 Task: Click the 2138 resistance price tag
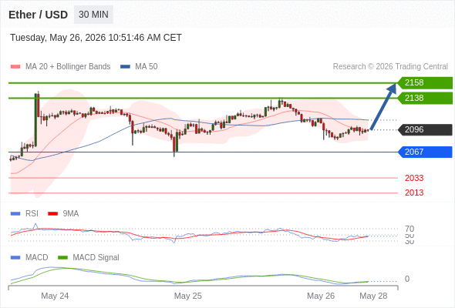425,99
